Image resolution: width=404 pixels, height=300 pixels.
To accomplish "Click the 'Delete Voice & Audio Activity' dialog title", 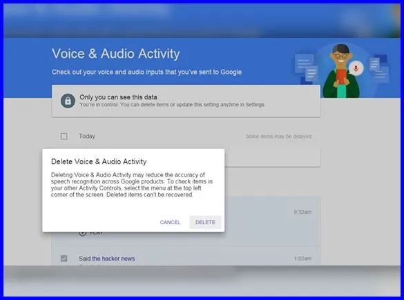I will [99, 161].
